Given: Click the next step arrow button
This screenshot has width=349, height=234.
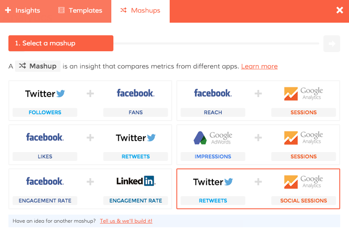Looking at the screenshot, I should point(332,43).
